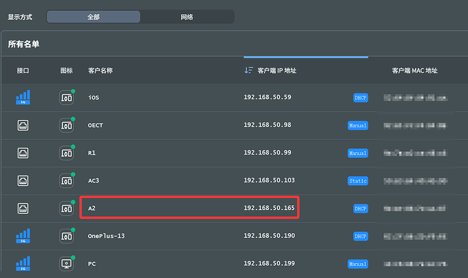468x278 pixels.
Task: Click the 客户名称 column header
Action: (100, 70)
